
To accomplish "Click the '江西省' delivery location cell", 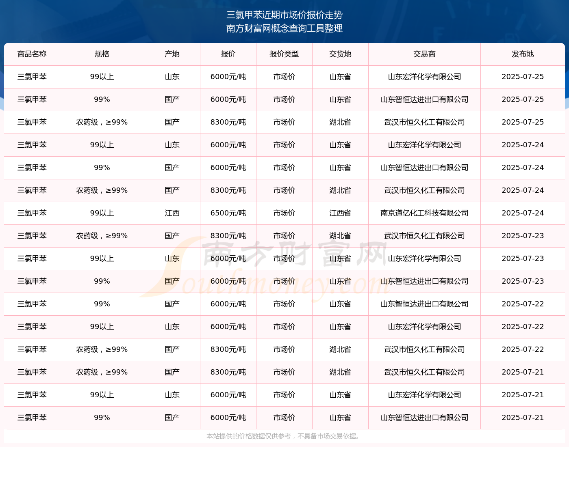I will click(341, 213).
